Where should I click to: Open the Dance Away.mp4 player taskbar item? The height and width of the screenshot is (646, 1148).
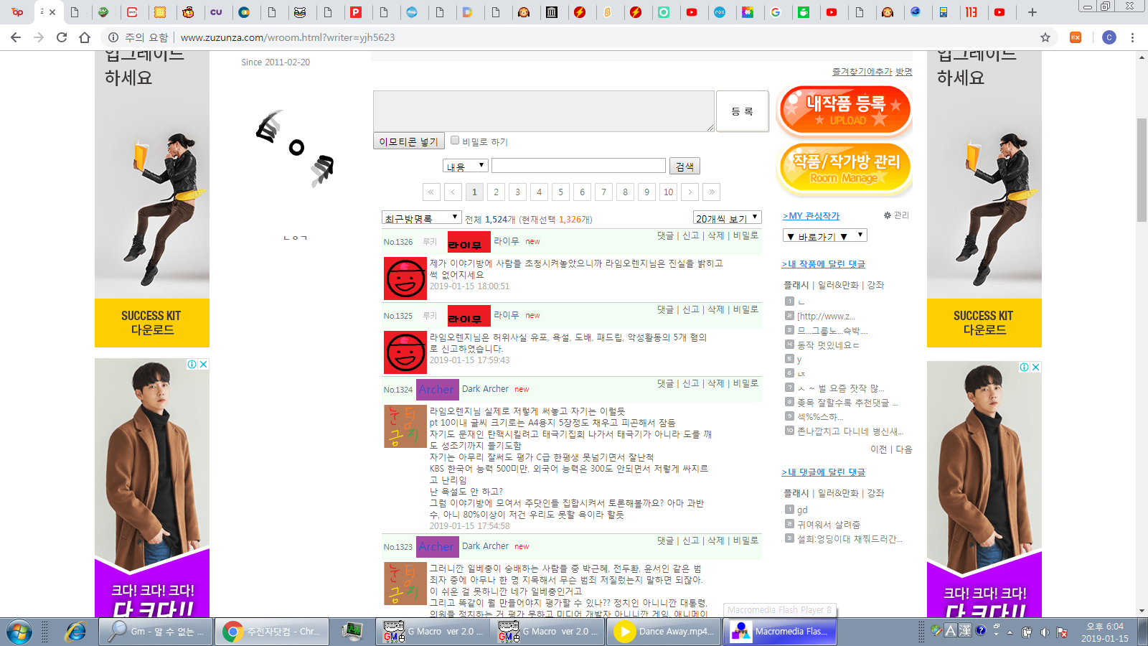pyautogui.click(x=664, y=632)
